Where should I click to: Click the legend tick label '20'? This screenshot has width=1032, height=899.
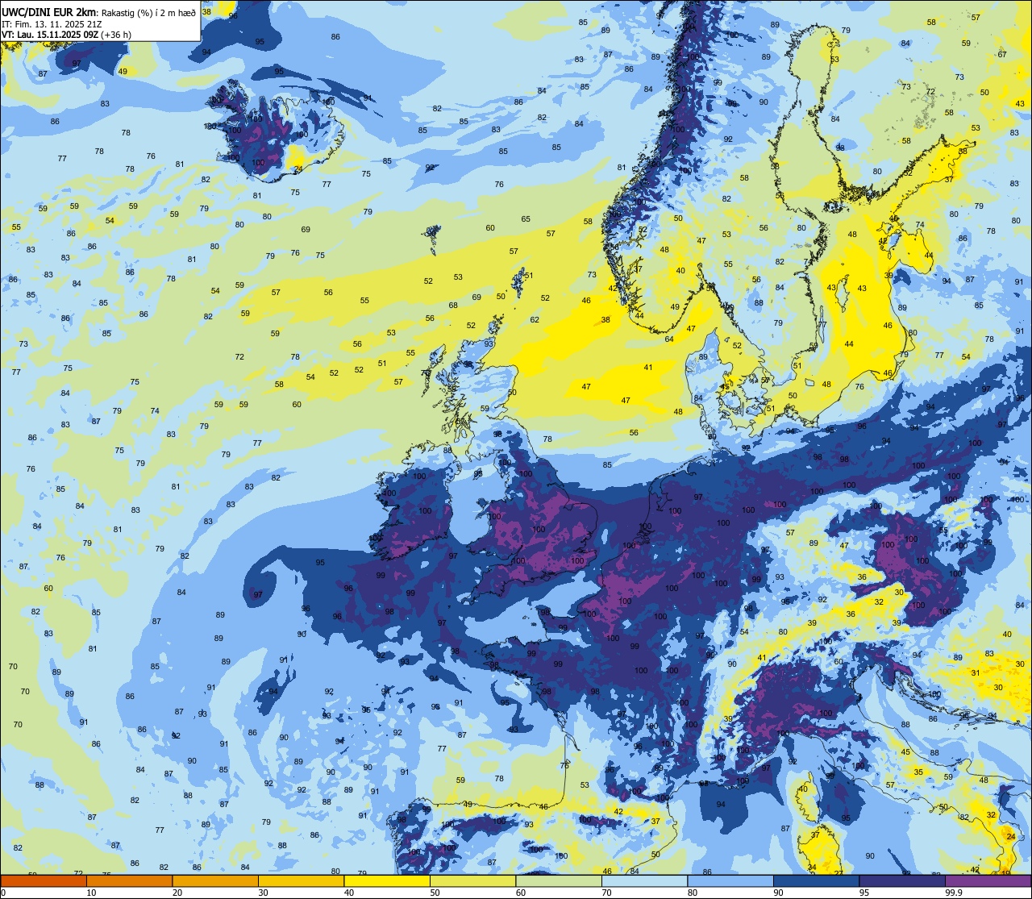pos(177,893)
